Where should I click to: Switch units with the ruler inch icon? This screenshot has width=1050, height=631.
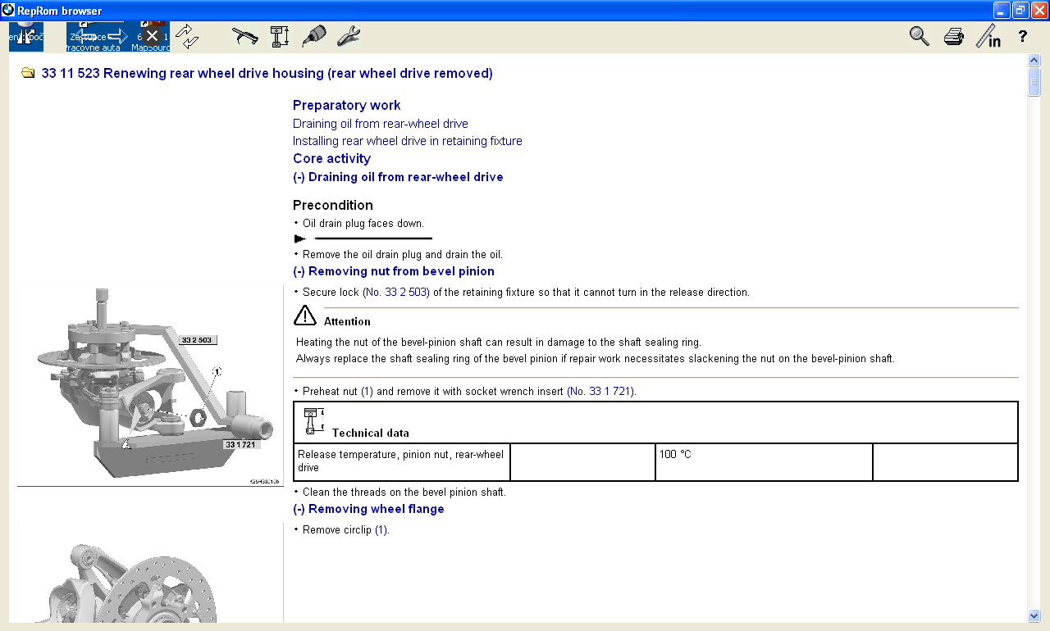(988, 36)
